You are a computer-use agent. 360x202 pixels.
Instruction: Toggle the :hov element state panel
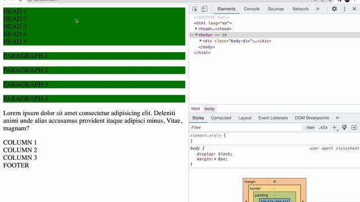tap(310, 127)
